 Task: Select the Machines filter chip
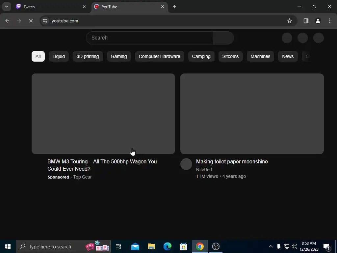point(260,56)
